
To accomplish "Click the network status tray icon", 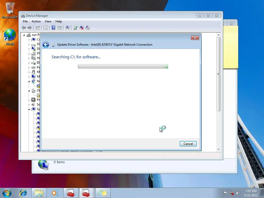I will click(x=232, y=193).
